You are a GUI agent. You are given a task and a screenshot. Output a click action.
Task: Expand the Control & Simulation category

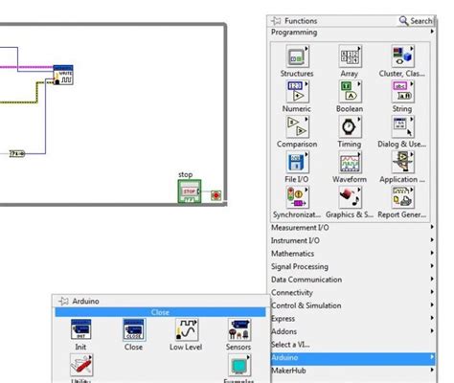[352, 305]
